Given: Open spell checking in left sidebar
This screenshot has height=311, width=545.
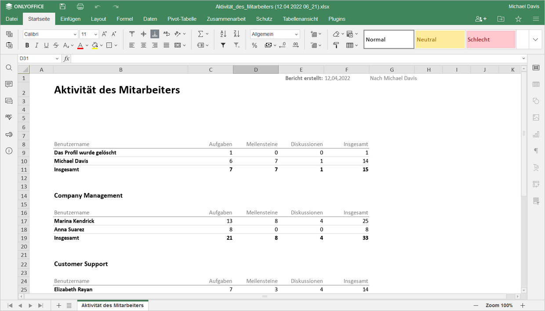Looking at the screenshot, I should tap(9, 117).
